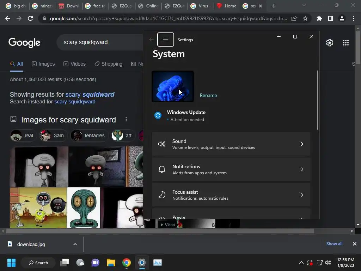361x271 pixels.
Task: Open SpongeBob cartoon scene thumbnail
Action: [x=38, y=207]
